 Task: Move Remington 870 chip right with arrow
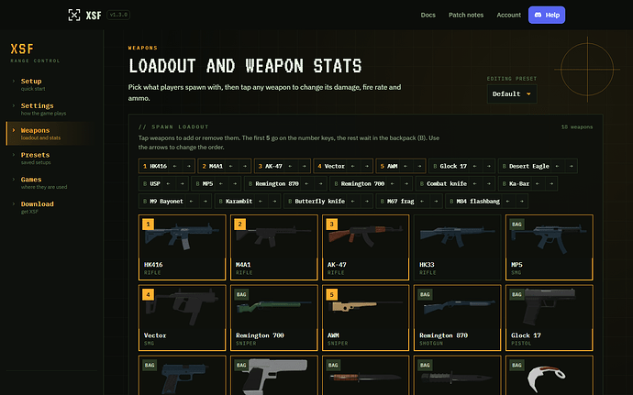click(320, 183)
